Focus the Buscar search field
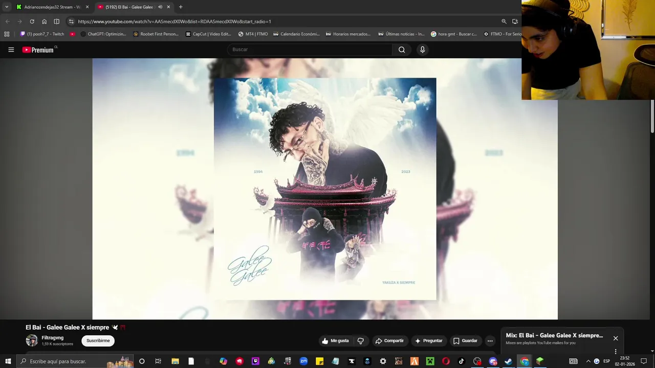This screenshot has height=368, width=655. pos(310,50)
